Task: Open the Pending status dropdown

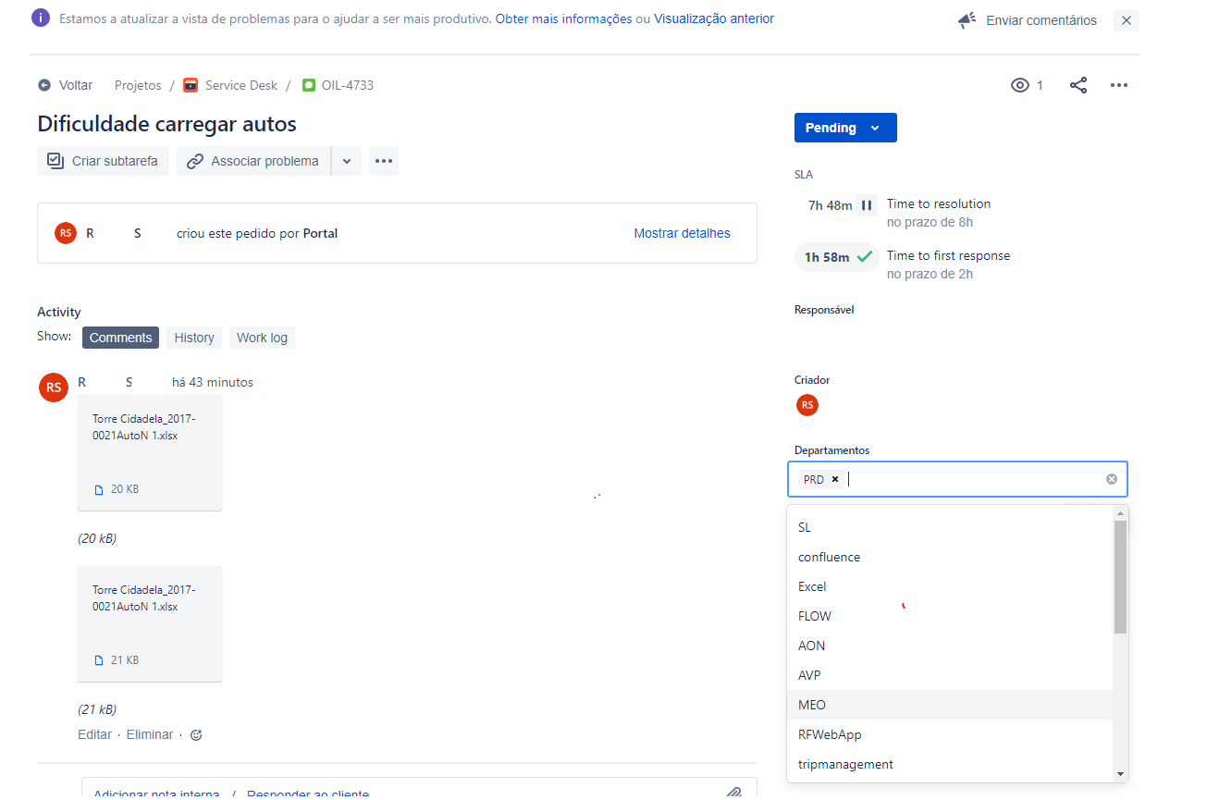Action: click(x=845, y=128)
